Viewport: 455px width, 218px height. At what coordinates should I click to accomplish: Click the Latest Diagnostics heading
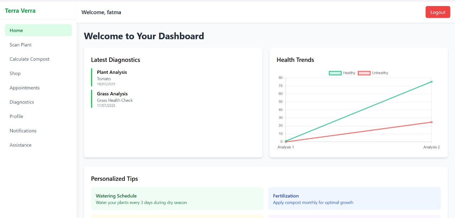[116, 60]
